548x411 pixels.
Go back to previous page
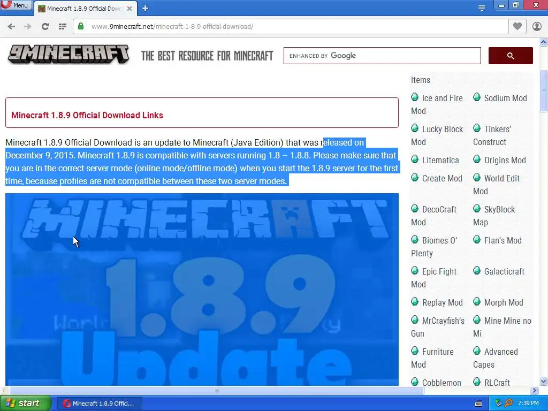[11, 26]
